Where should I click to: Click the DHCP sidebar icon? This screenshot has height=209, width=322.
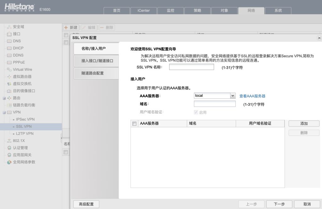coord(9,48)
